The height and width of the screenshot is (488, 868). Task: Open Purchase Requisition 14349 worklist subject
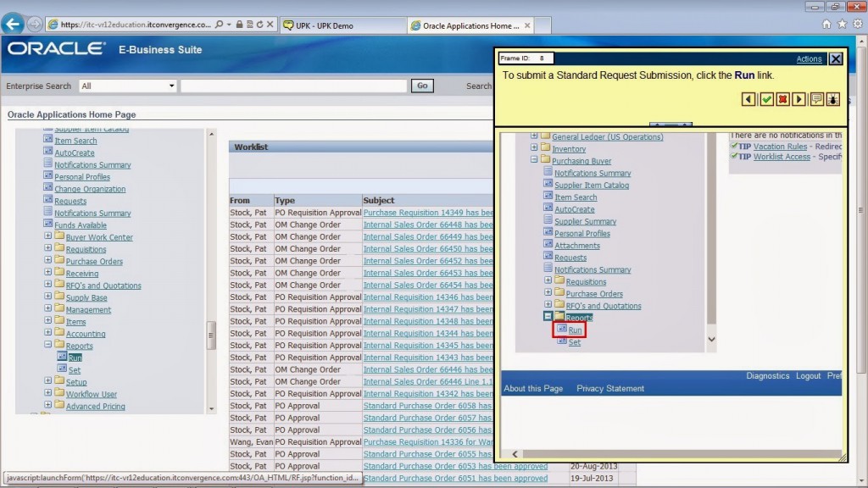coord(428,213)
